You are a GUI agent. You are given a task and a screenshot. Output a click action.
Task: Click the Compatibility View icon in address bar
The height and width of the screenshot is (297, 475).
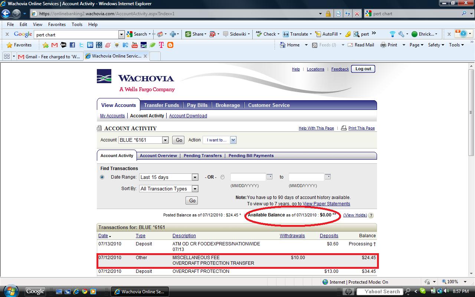pyautogui.click(x=338, y=14)
